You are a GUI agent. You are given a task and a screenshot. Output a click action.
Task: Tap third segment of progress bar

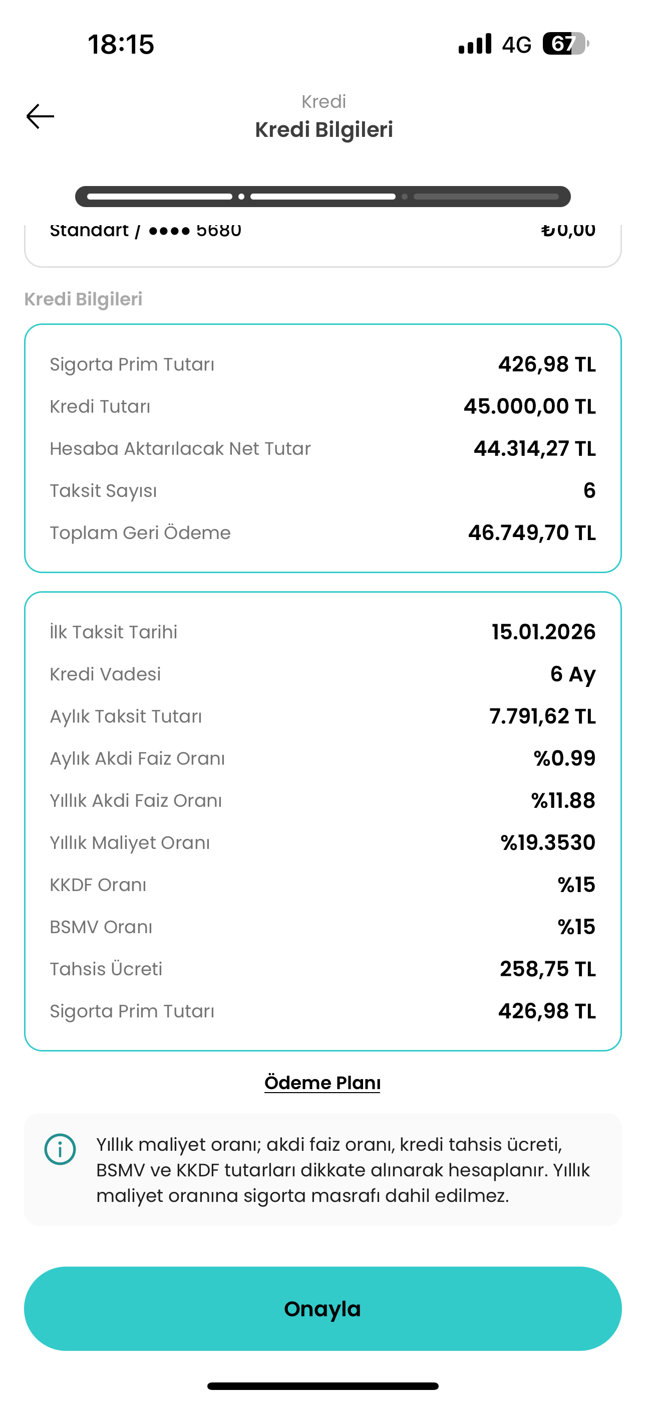pos(486,197)
